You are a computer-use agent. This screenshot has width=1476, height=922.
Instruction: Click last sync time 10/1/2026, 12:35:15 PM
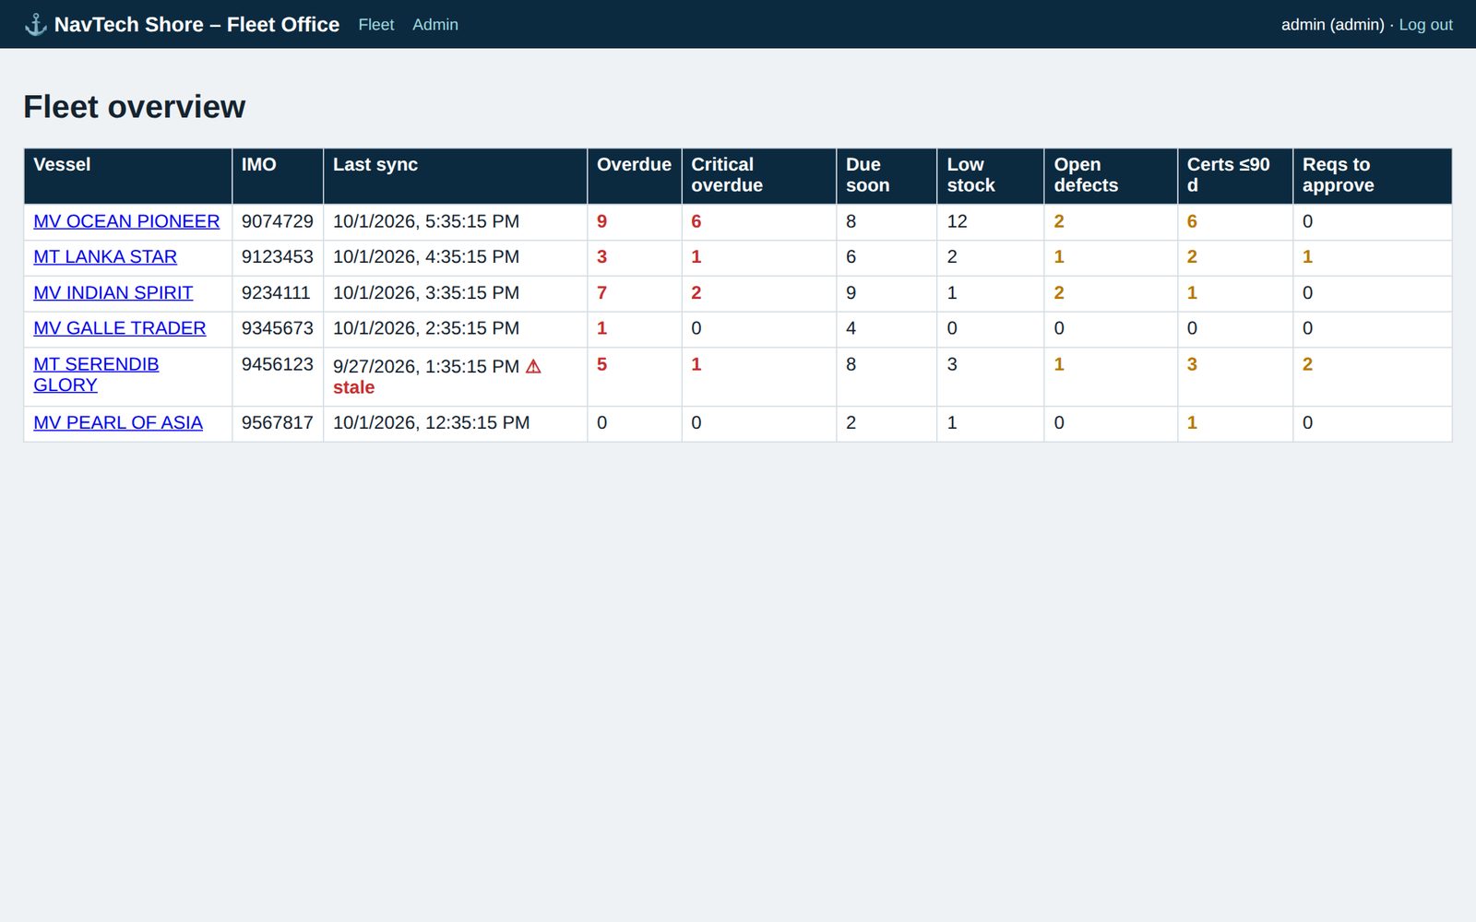click(432, 423)
